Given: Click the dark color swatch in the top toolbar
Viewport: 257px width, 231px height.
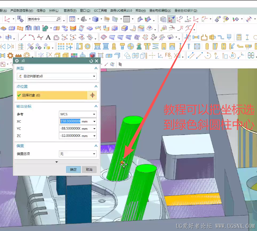Looking at the screenshot, I should (x=126, y=19).
